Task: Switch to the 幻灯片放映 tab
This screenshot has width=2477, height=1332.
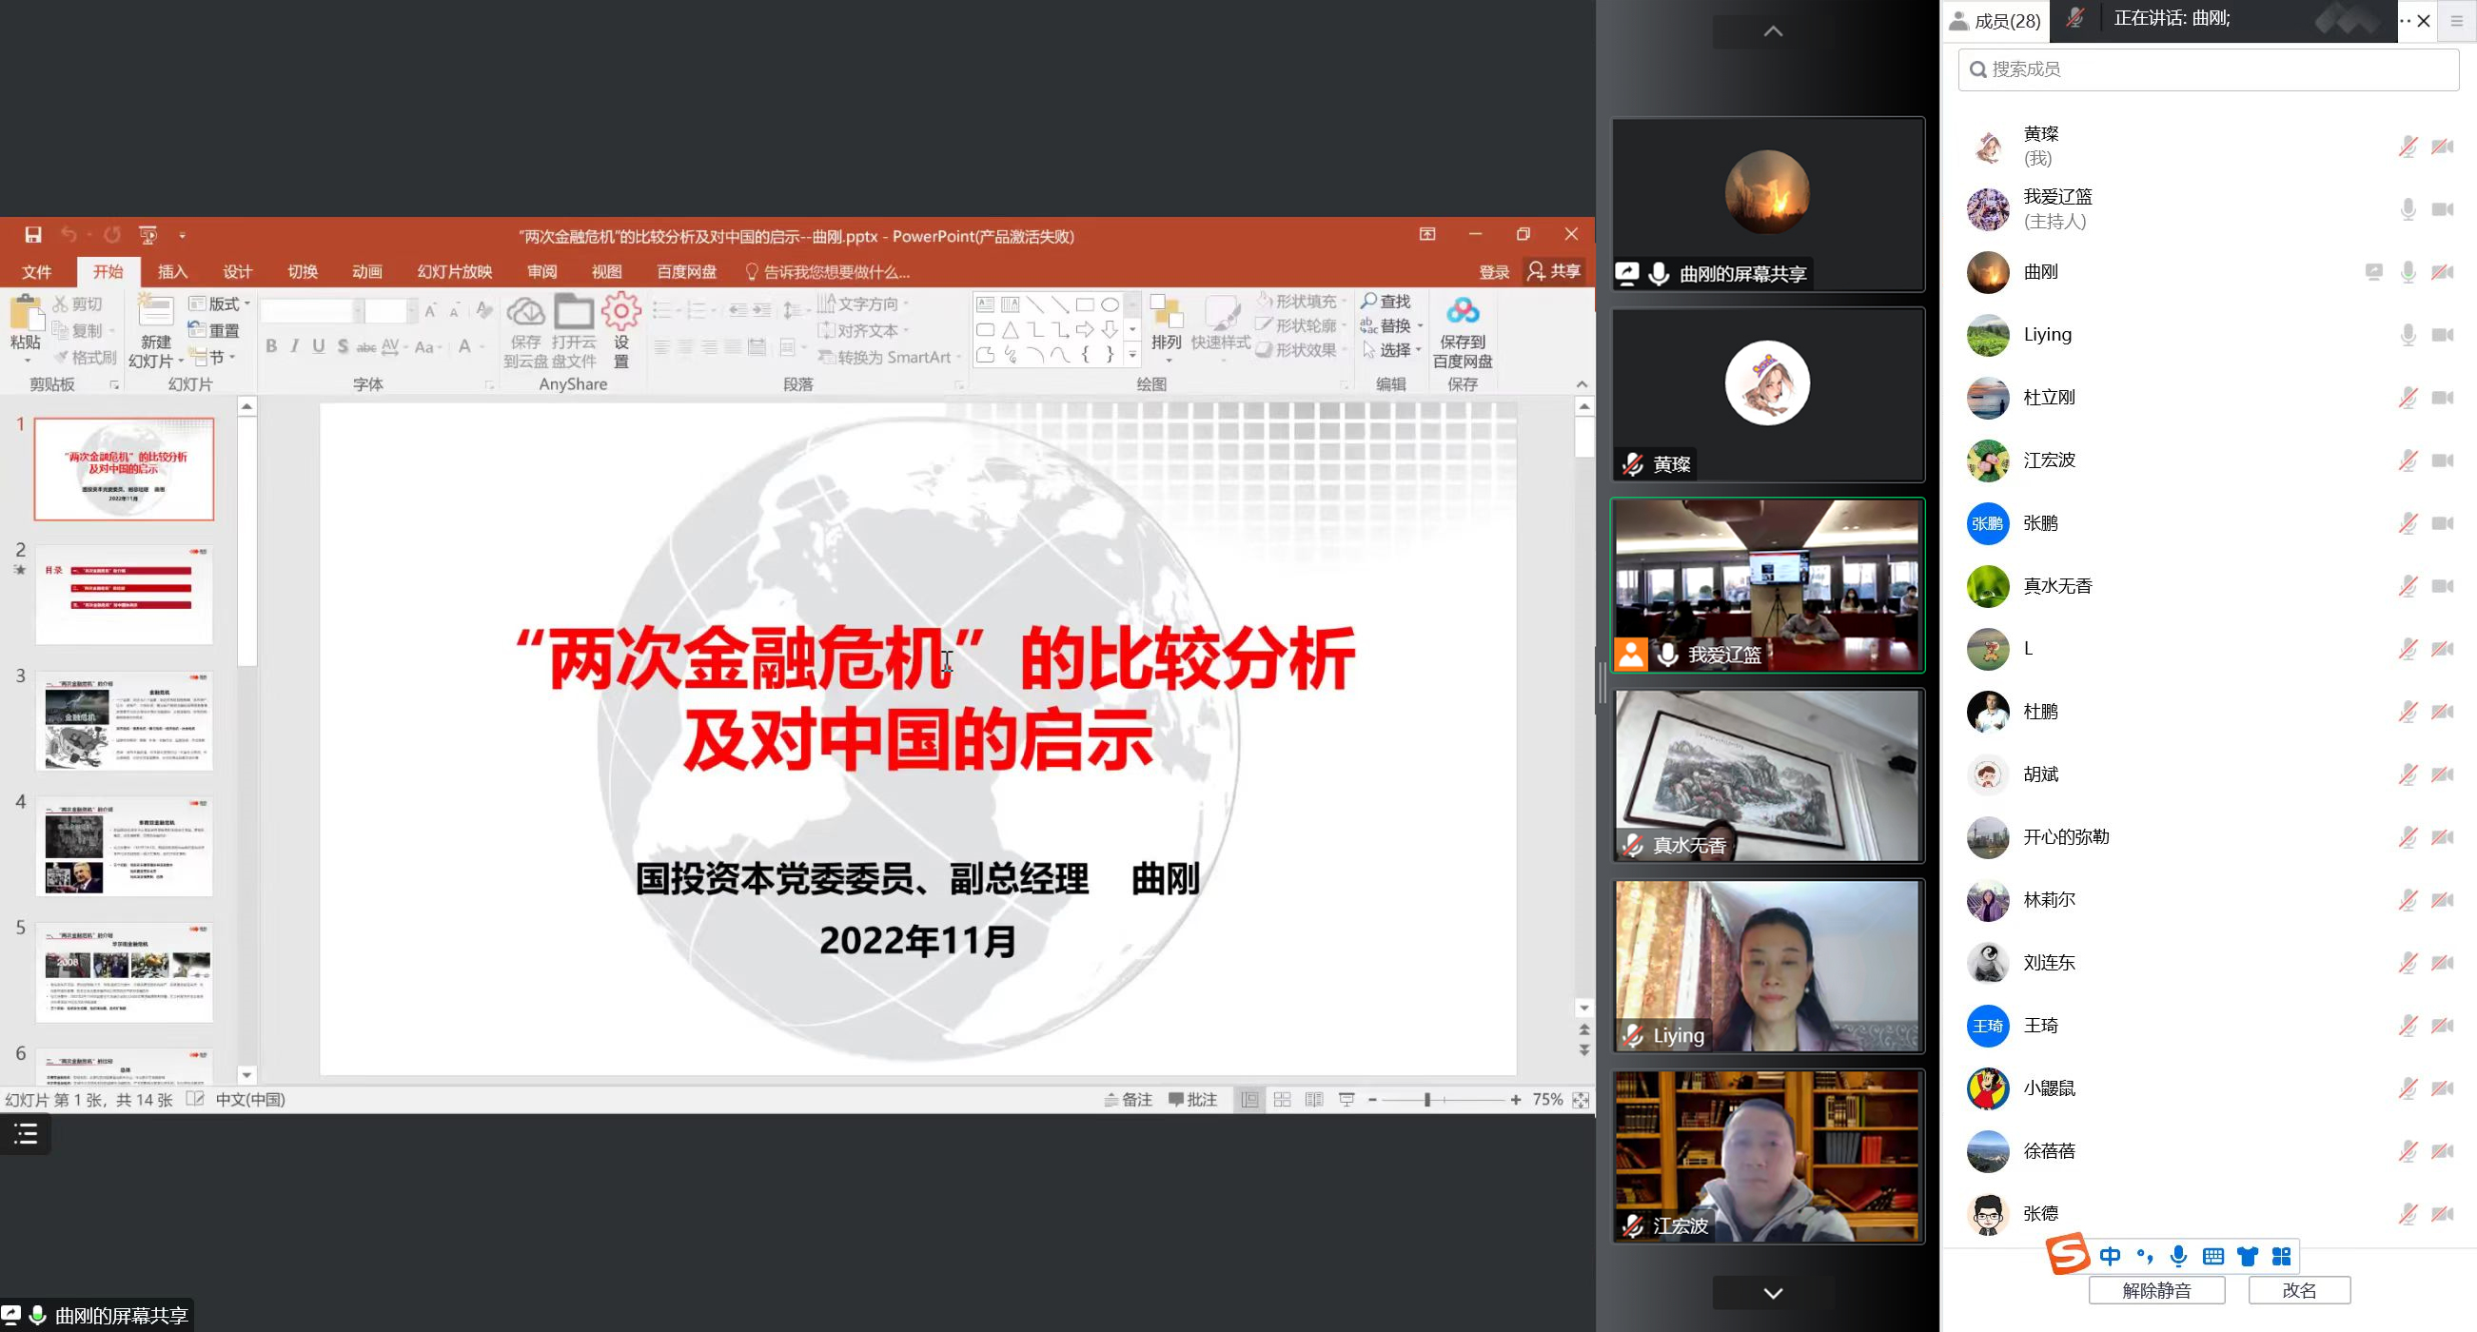Action: (x=454, y=272)
